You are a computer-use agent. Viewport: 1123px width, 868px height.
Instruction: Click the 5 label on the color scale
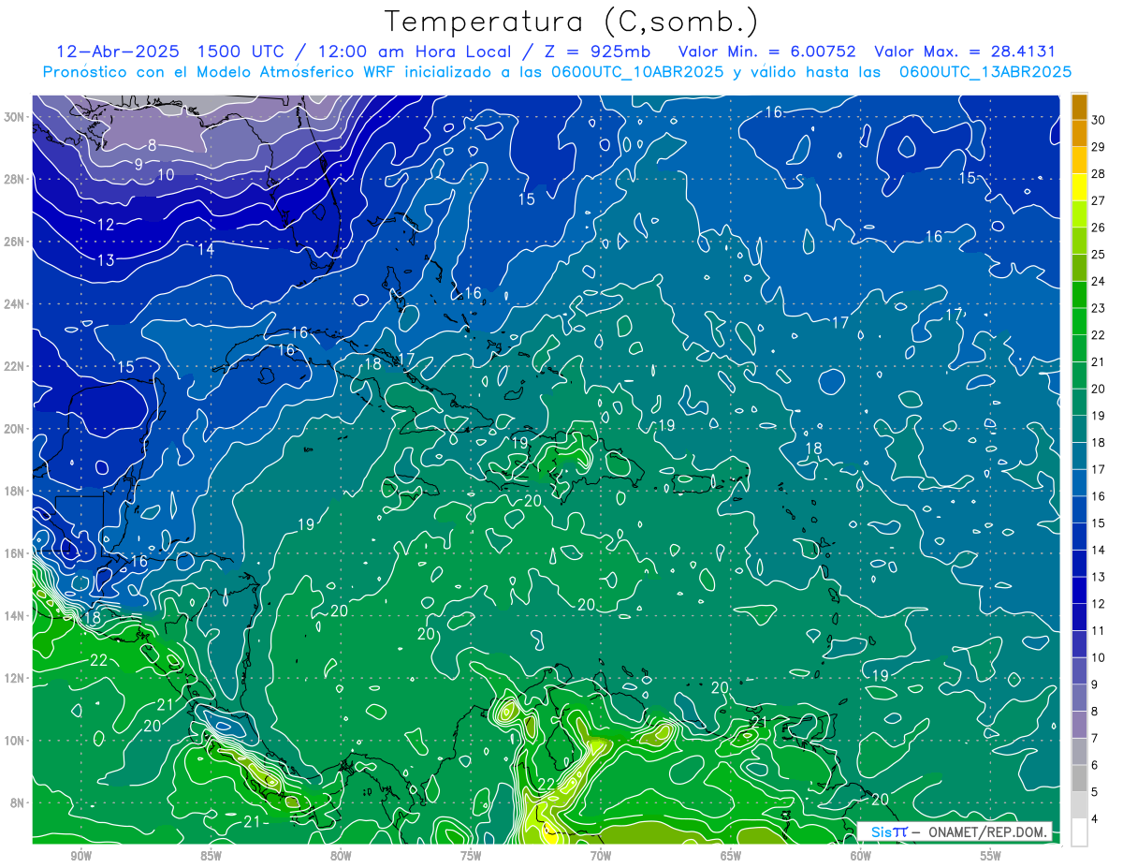coord(1096,792)
